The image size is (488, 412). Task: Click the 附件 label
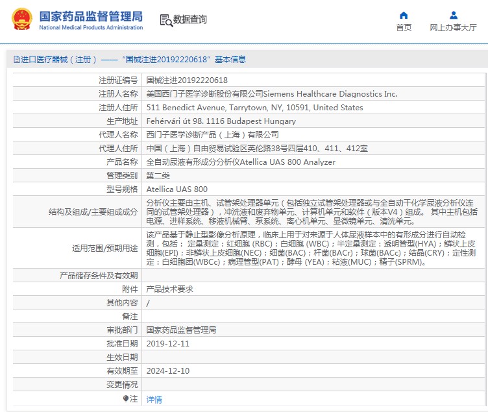point(130,289)
